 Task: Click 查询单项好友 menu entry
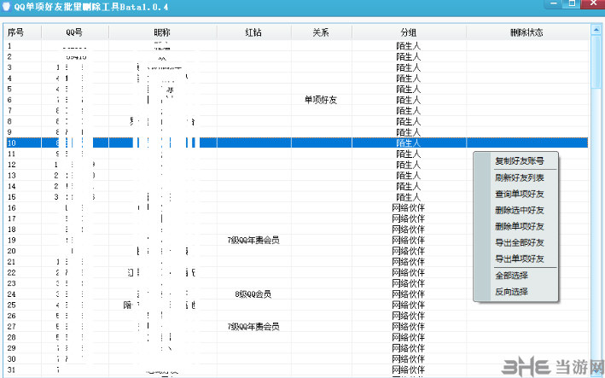tap(519, 194)
